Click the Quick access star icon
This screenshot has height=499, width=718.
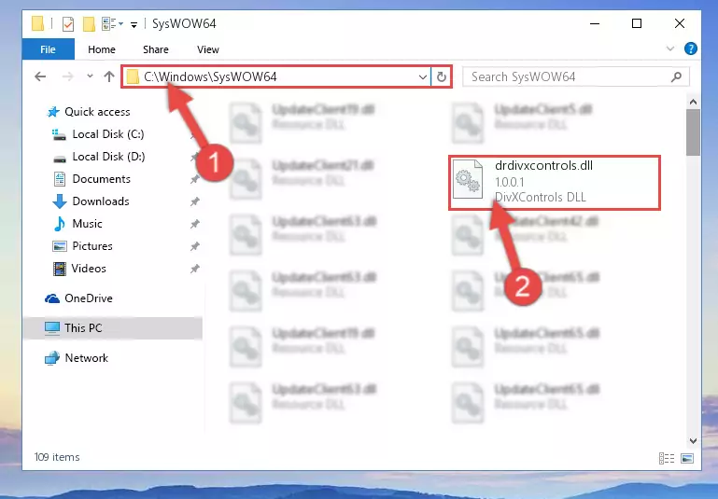pyautogui.click(x=53, y=112)
